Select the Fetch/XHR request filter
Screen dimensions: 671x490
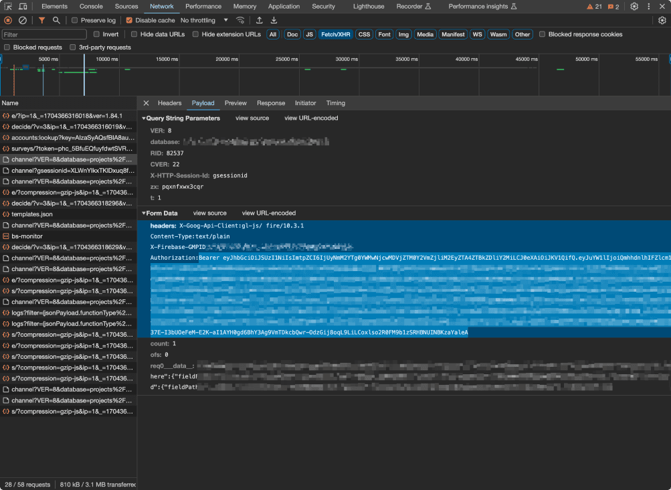pyautogui.click(x=336, y=33)
